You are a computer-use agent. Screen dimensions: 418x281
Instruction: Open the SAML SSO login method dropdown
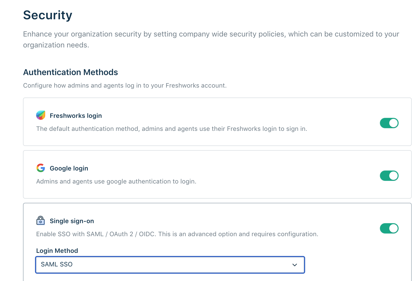click(170, 265)
